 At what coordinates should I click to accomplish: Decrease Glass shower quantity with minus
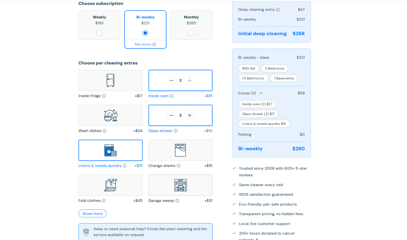point(171,115)
